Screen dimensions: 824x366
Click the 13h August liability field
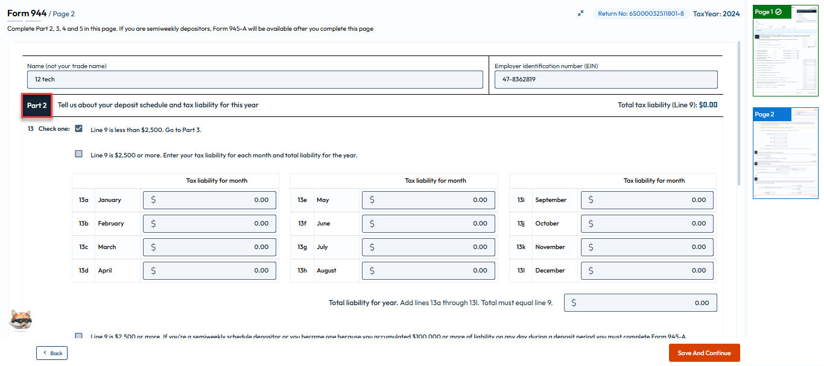(428, 271)
